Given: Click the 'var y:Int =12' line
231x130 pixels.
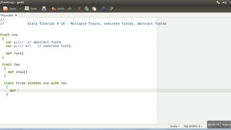Looking at the screenshot, I should coord(18,46).
